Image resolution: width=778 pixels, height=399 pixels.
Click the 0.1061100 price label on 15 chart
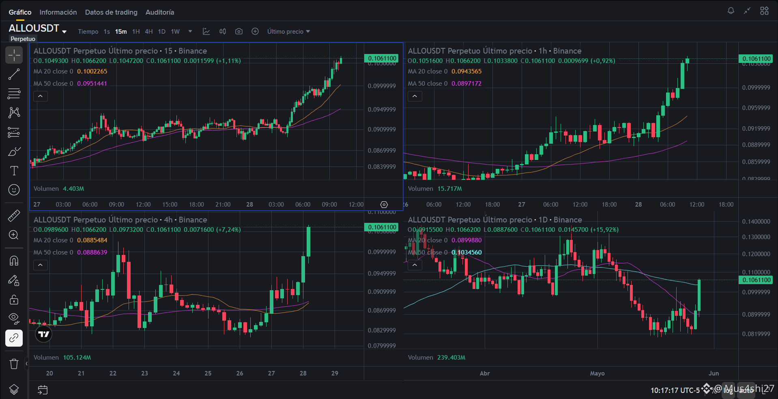[382, 58]
